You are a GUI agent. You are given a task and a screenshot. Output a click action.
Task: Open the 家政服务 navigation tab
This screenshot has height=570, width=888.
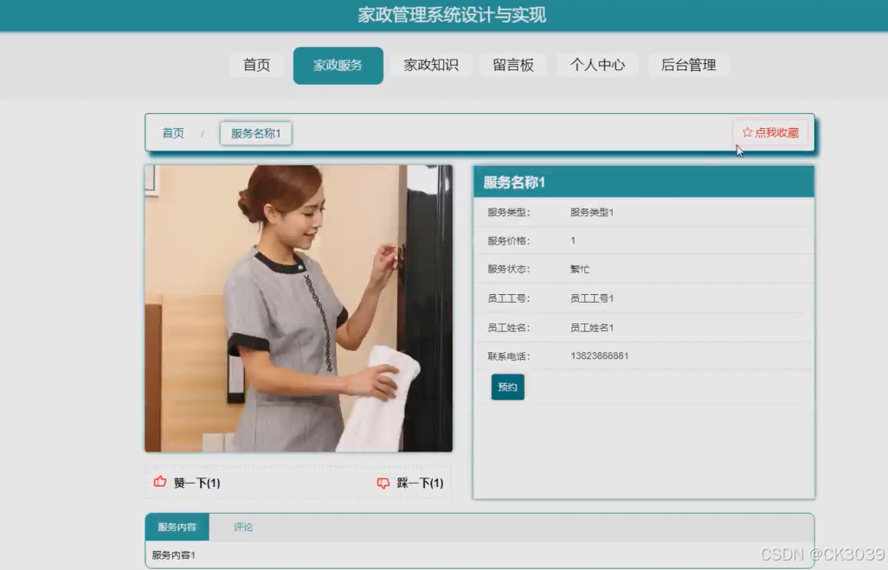pyautogui.click(x=338, y=64)
